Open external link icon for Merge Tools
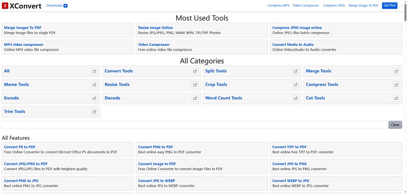 point(396,72)
